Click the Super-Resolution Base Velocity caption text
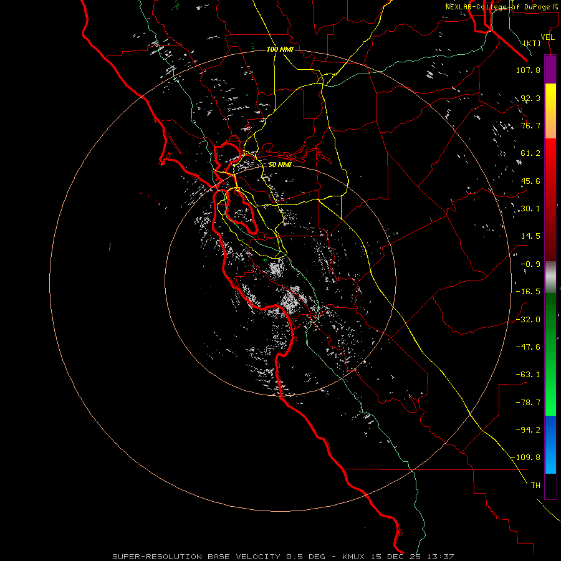 [x=284, y=557]
